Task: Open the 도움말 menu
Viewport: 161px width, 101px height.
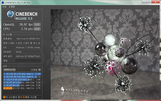Action: click(x=12, y=7)
